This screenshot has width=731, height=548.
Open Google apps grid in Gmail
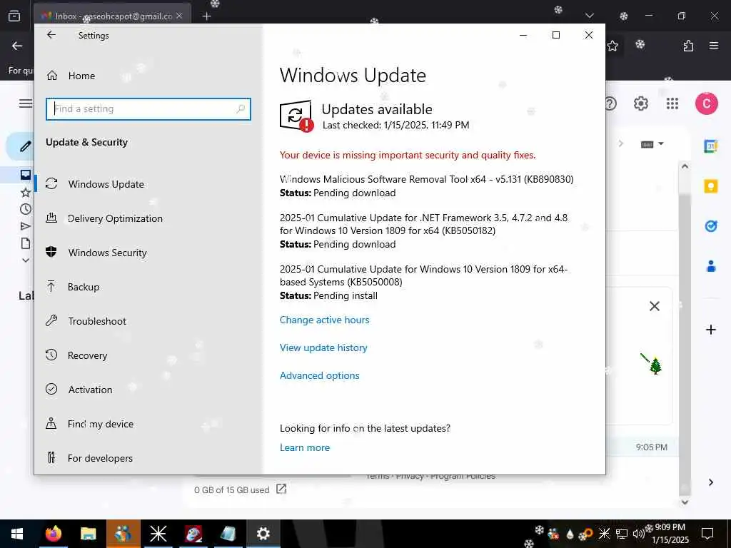pyautogui.click(x=672, y=103)
